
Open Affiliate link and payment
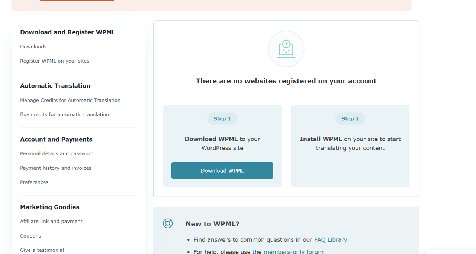tap(51, 221)
